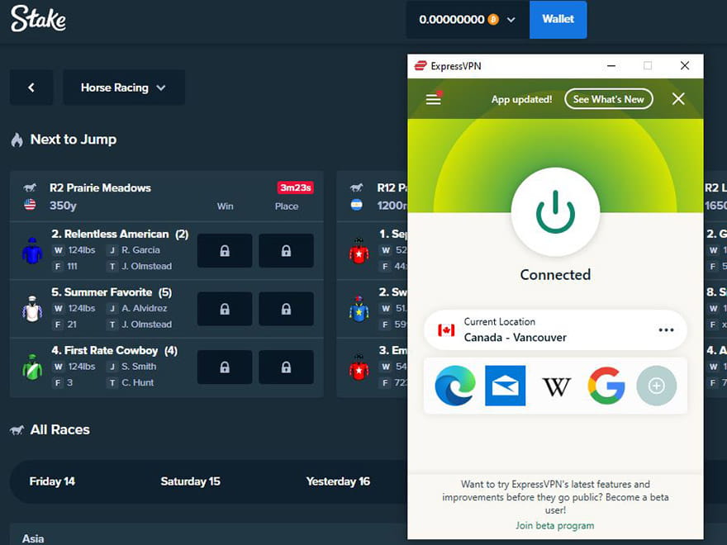Click See What's New button
Viewport: 727px width, 545px height.
[x=608, y=99]
